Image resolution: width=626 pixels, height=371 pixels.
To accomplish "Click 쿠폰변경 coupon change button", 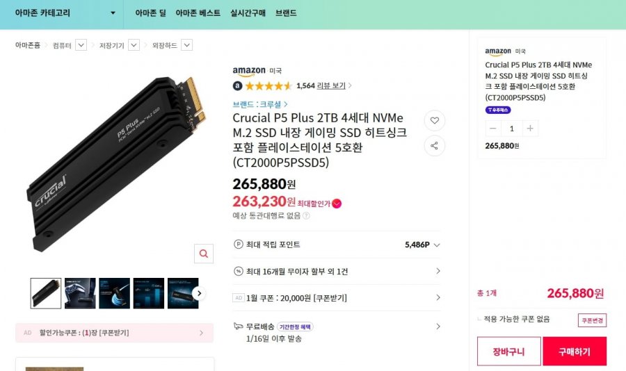I will pyautogui.click(x=592, y=320).
